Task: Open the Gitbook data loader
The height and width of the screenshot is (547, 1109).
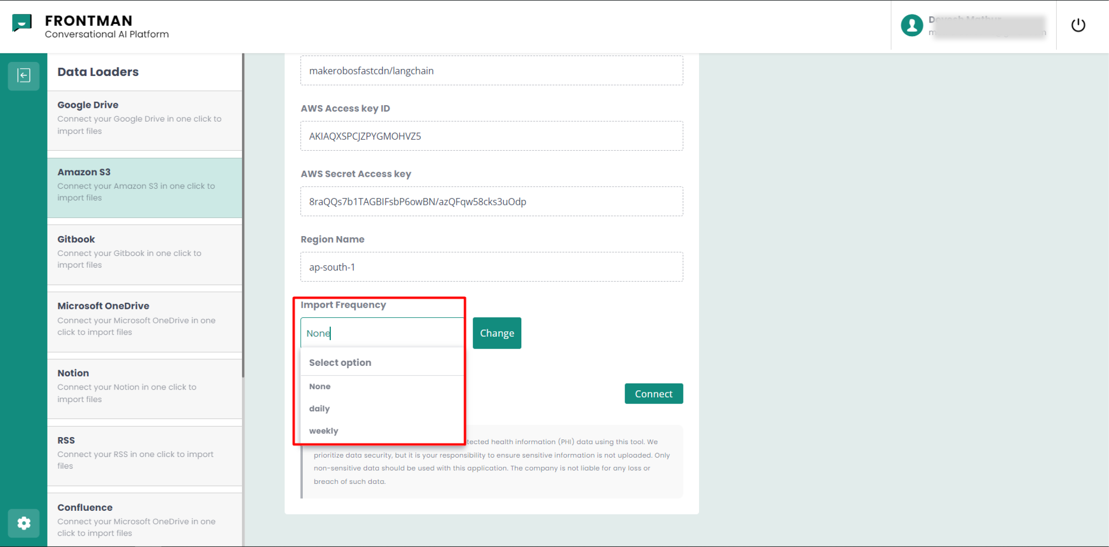Action: (x=145, y=255)
